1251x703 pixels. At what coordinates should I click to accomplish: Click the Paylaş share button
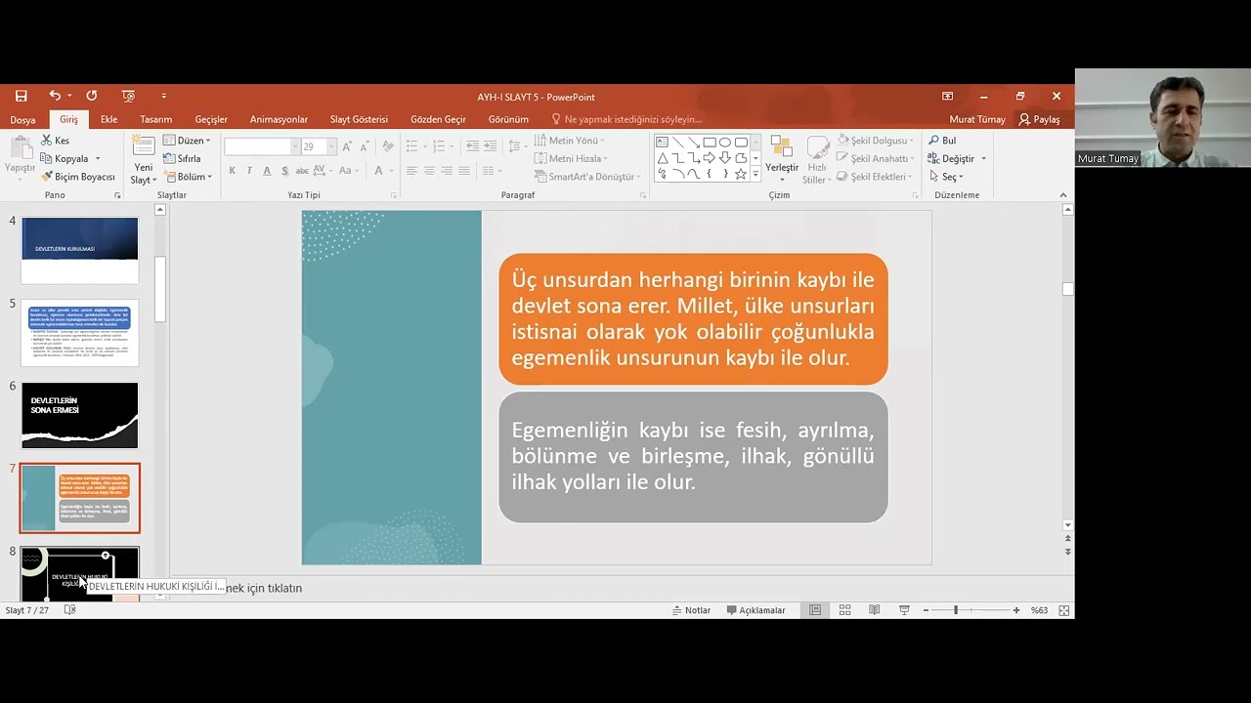click(x=1040, y=119)
